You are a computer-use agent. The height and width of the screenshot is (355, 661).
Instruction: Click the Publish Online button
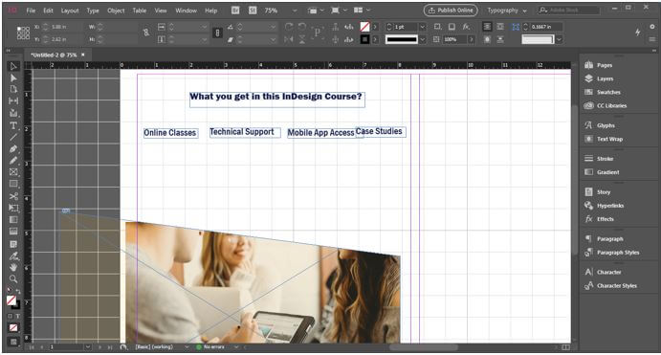coord(451,11)
